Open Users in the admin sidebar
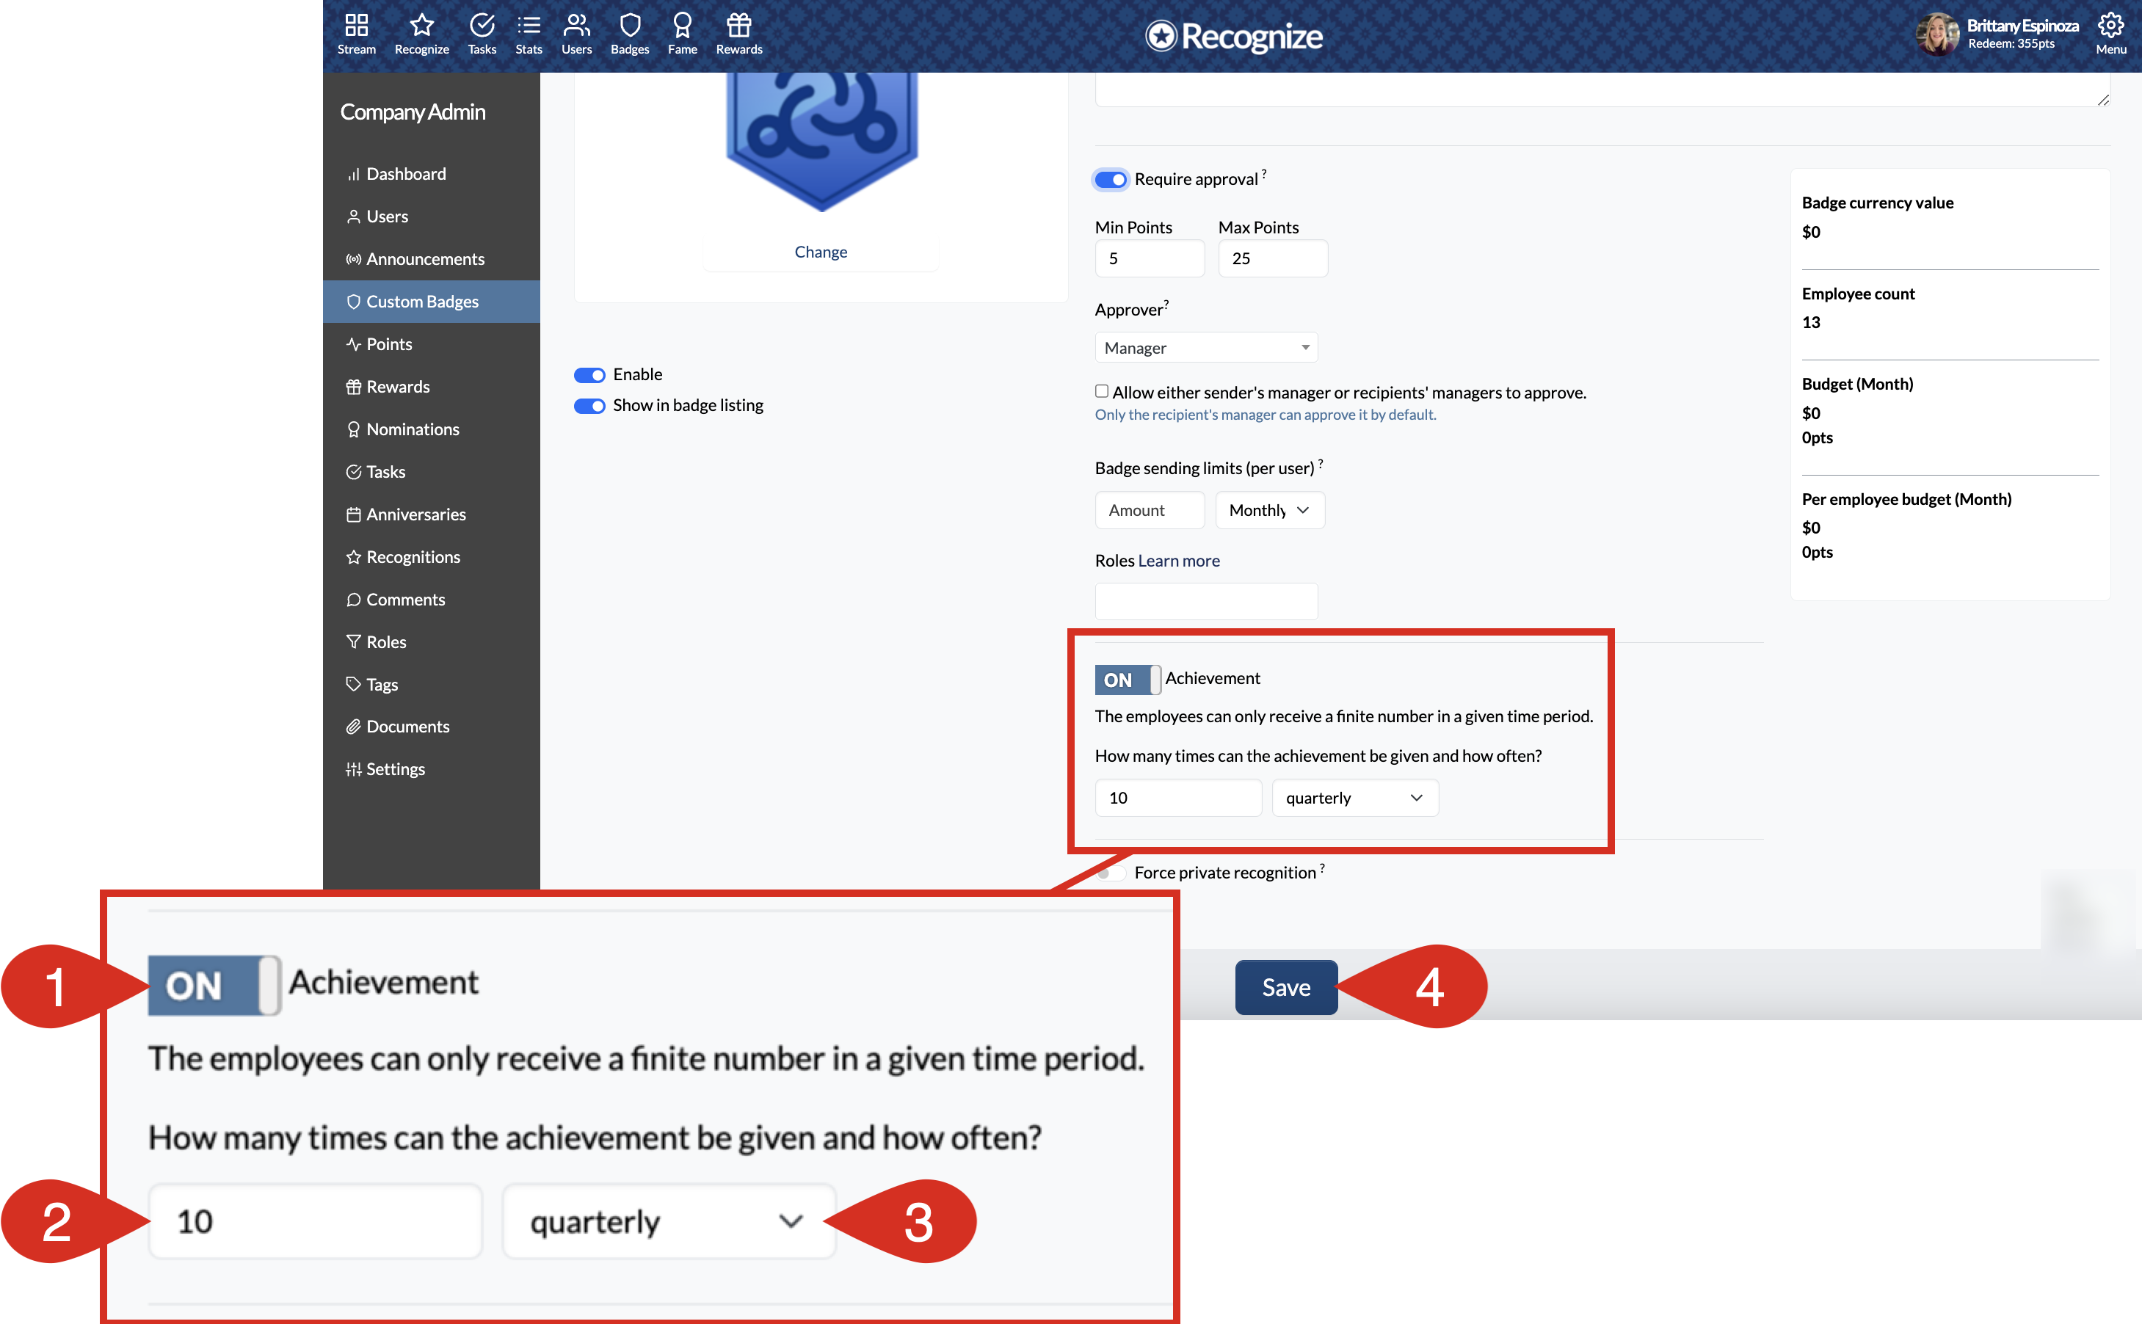Viewport: 2142px width, 1324px height. click(431, 217)
